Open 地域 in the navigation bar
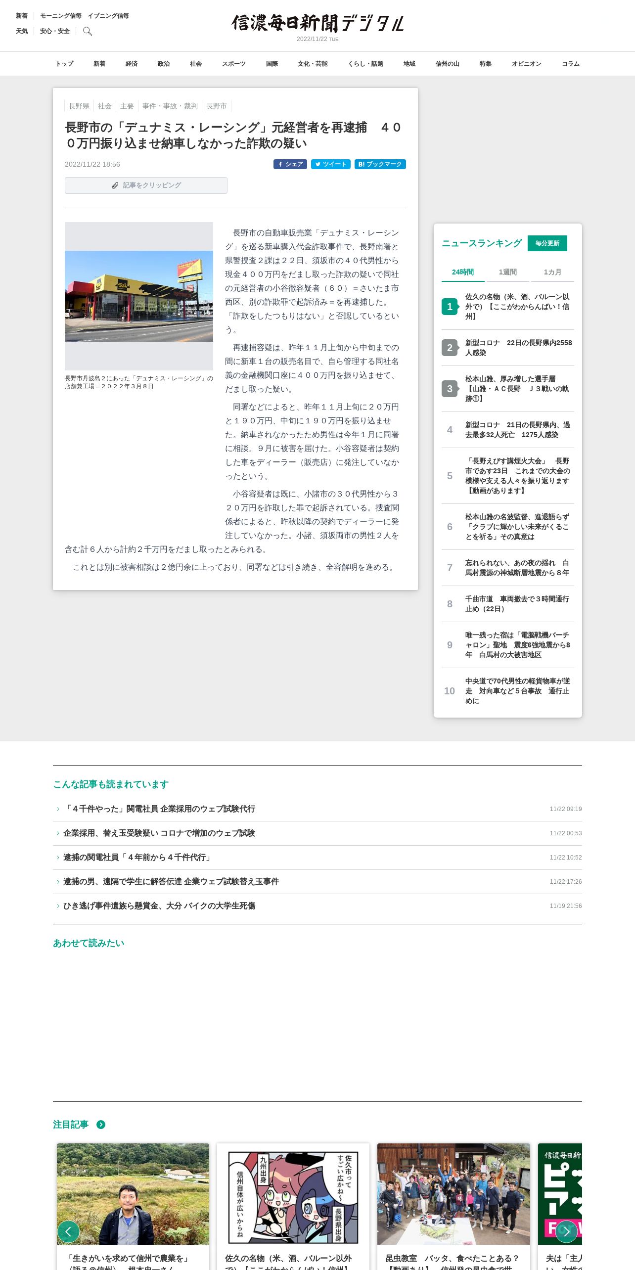The height and width of the screenshot is (1270, 635). pyautogui.click(x=409, y=64)
